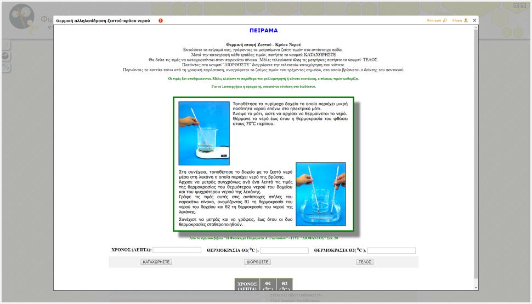Click the top sidebar icon in the background page

[6, 45]
